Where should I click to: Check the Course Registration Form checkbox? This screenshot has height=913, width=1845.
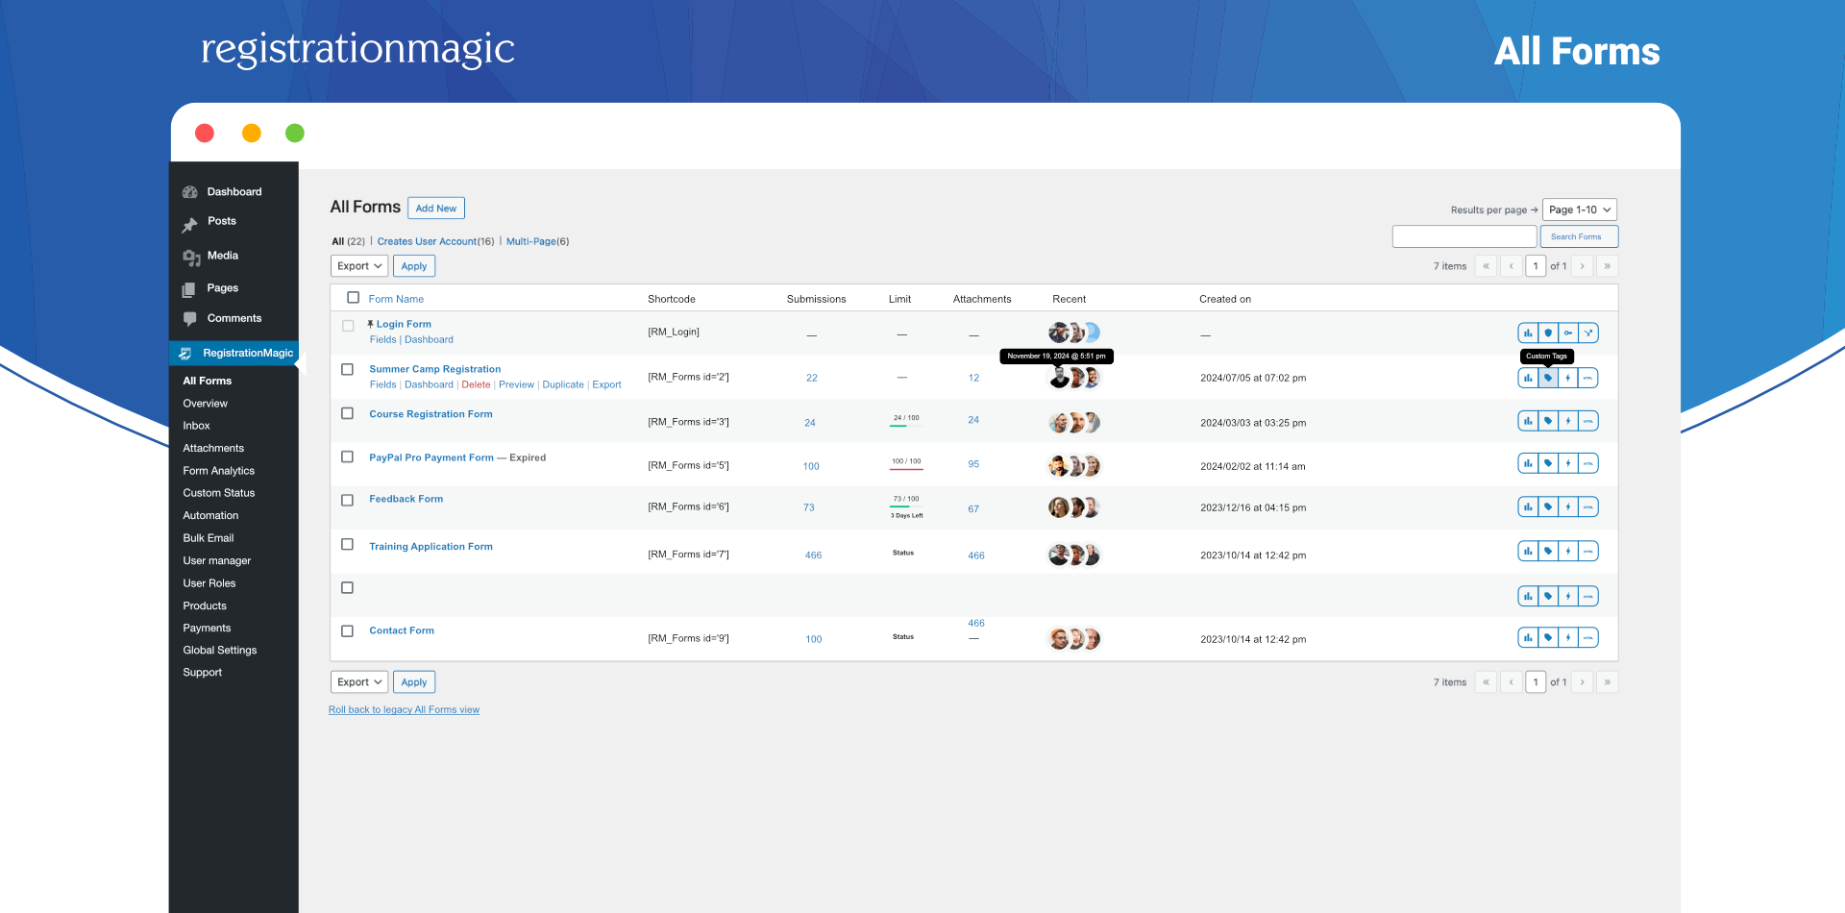[x=348, y=413]
